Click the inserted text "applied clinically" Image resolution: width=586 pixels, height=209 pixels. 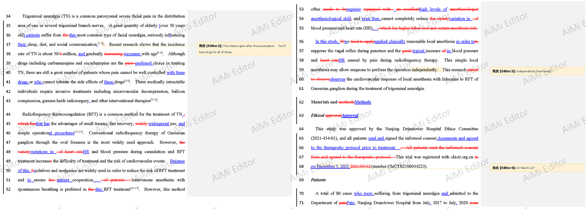(x=390, y=41)
